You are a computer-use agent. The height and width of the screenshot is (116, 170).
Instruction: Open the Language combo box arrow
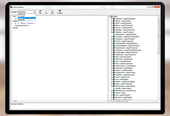[34, 12]
